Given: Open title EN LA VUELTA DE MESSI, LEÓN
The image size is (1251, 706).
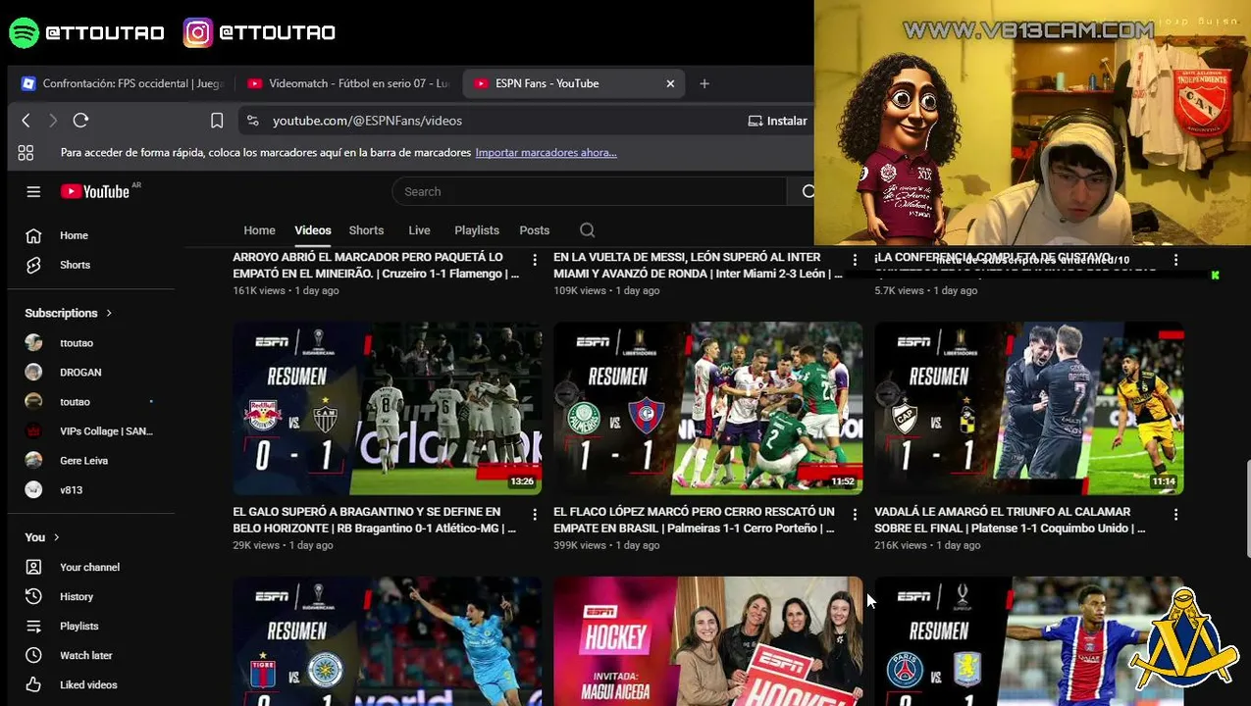Looking at the screenshot, I should click(x=698, y=265).
